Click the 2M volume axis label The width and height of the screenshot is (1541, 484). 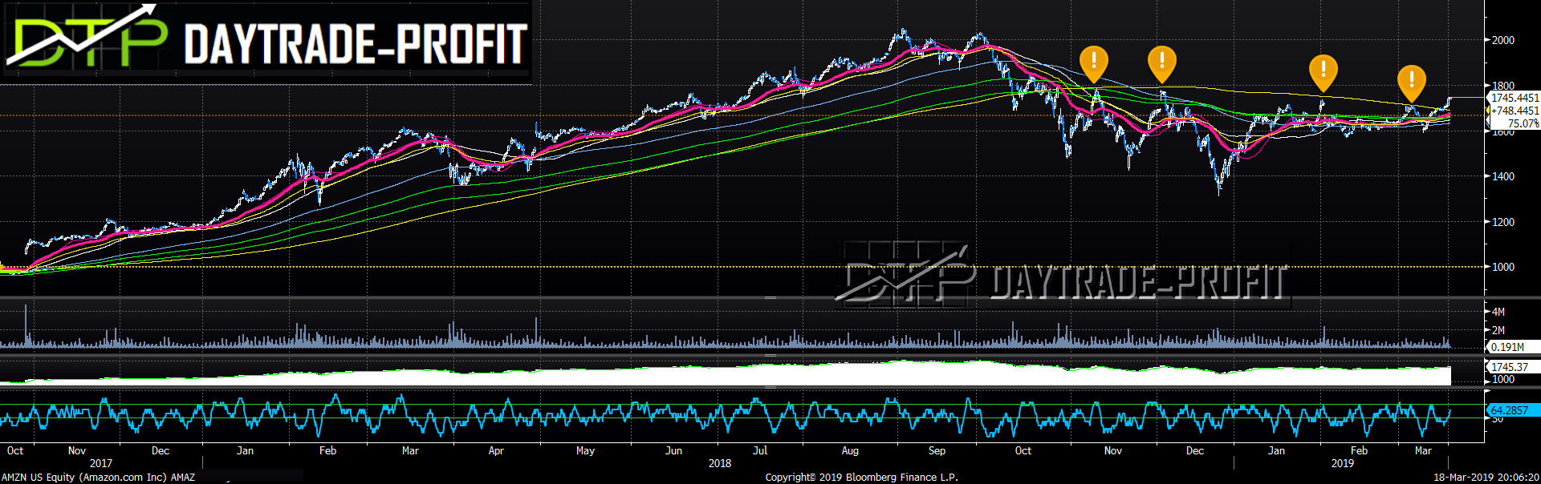[1498, 330]
